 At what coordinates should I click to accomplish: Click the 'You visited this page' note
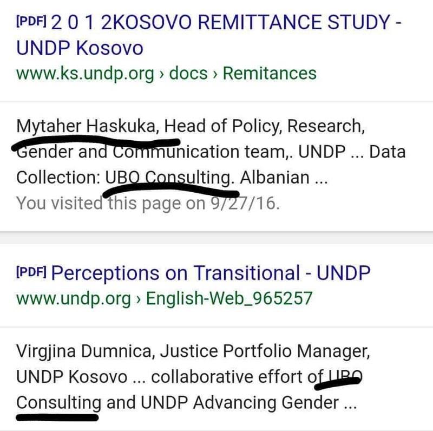coord(147,203)
